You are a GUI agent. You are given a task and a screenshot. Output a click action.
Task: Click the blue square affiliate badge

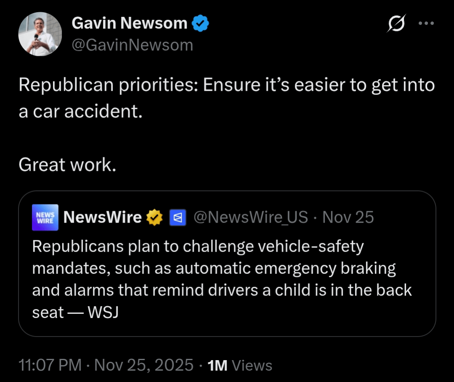tap(177, 218)
